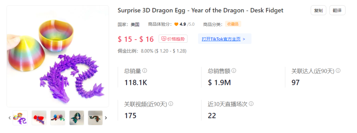Click the orange heart rating icon

(176, 24)
